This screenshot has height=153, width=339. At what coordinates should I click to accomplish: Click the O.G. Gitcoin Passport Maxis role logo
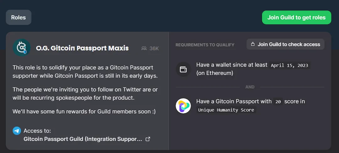22,48
